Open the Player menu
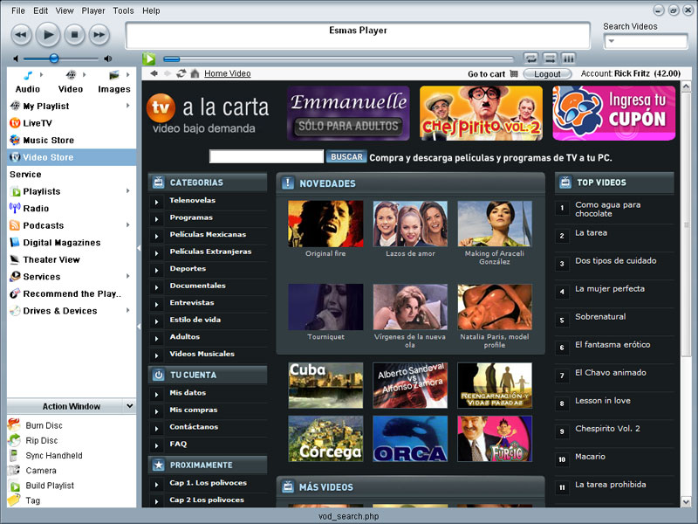Screen dimensions: 698x524 [x=93, y=10]
